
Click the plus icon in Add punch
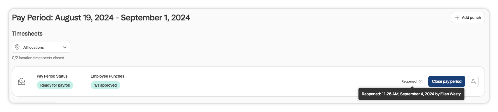(x=457, y=17)
